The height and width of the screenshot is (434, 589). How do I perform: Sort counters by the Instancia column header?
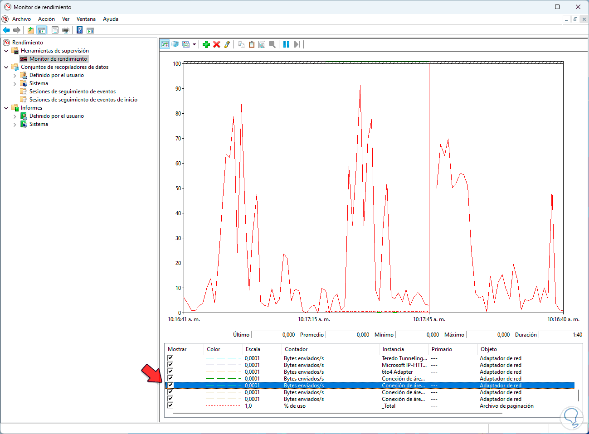tap(393, 349)
